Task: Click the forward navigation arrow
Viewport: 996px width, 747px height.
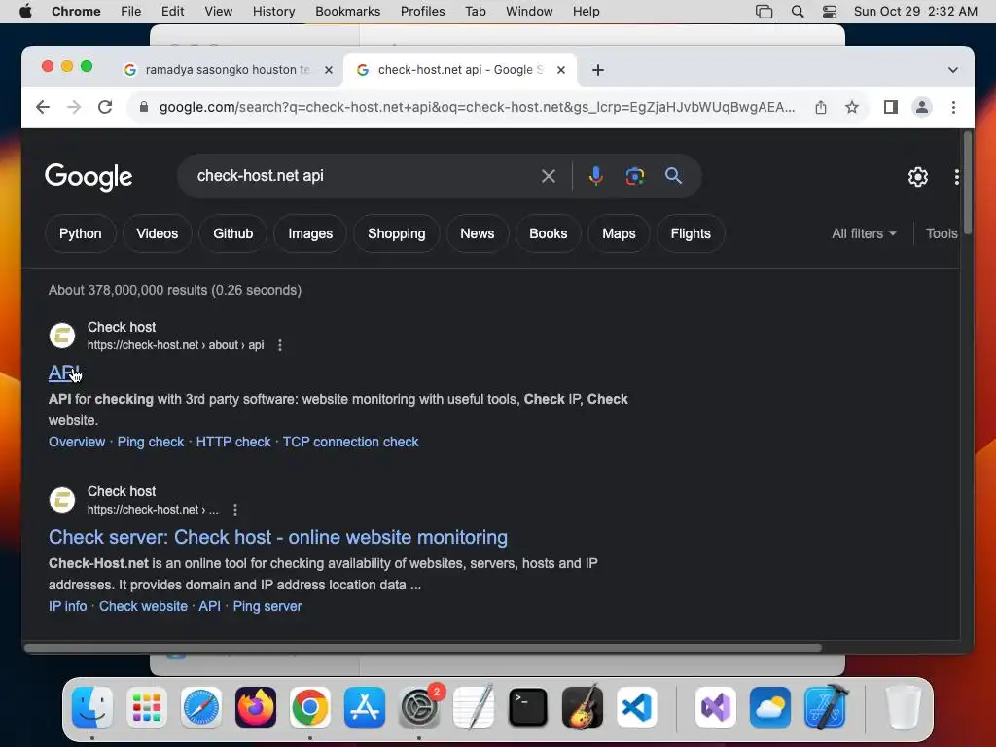Action: click(x=74, y=107)
